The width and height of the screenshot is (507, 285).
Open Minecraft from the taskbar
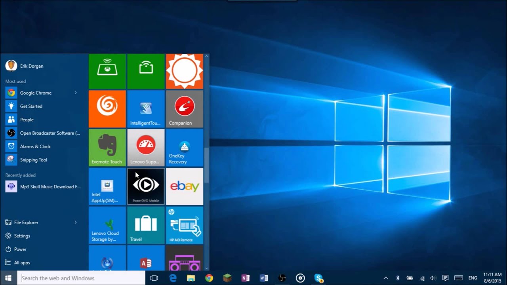[227, 278]
